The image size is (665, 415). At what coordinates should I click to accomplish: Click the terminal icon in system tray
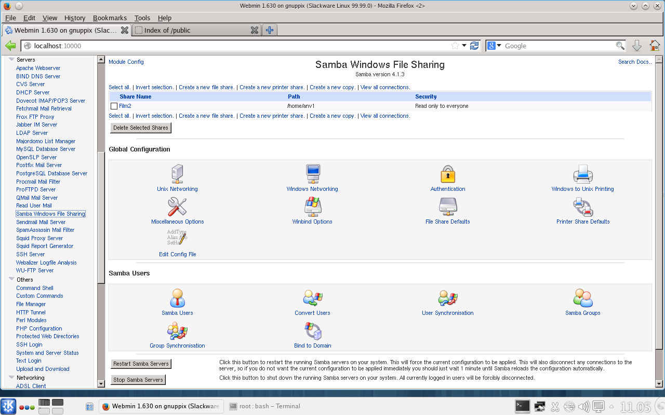(x=523, y=406)
